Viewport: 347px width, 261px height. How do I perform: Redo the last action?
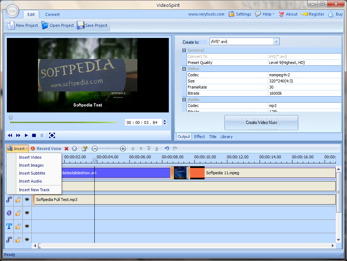click(175, 149)
